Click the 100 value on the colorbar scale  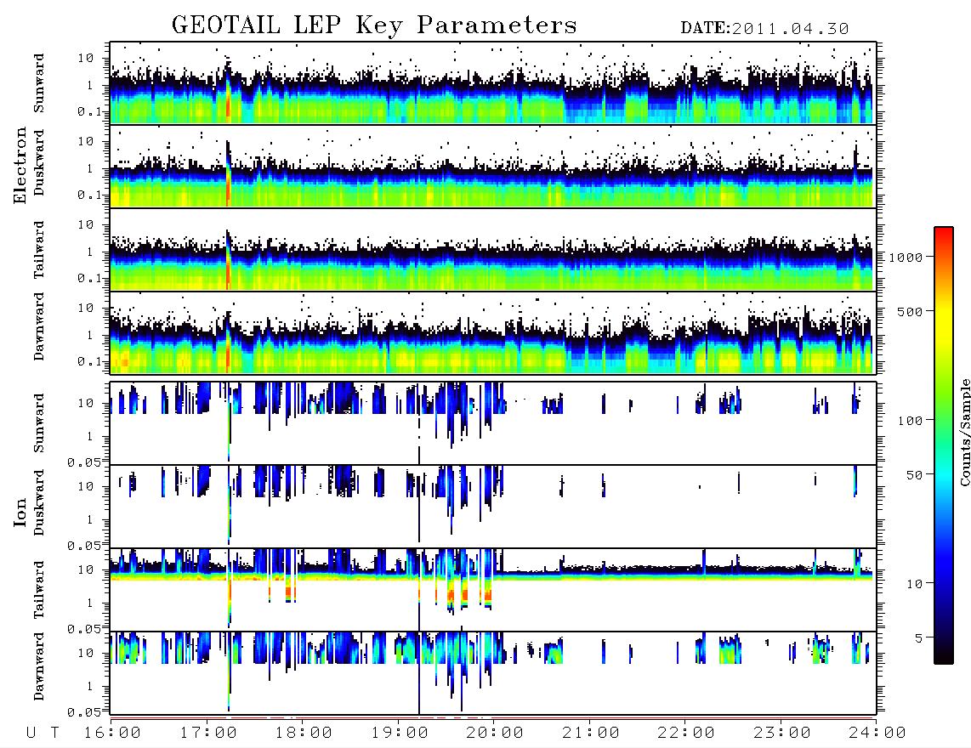[911, 421]
